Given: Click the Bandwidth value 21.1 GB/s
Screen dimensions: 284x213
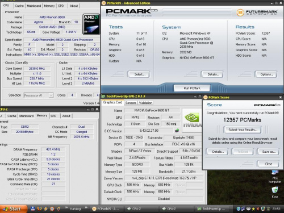Looking at the screenshot, I should (189, 172).
